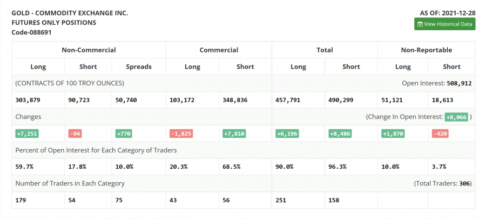Click the AS OF: 2021-12-28 date
The image size is (486, 219).
448,13
